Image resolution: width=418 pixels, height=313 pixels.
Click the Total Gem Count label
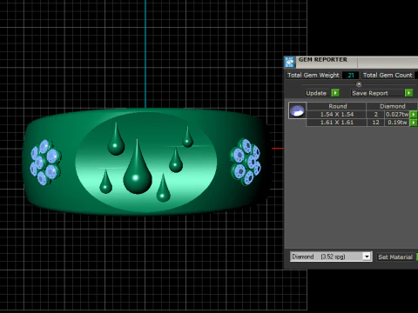pos(388,76)
